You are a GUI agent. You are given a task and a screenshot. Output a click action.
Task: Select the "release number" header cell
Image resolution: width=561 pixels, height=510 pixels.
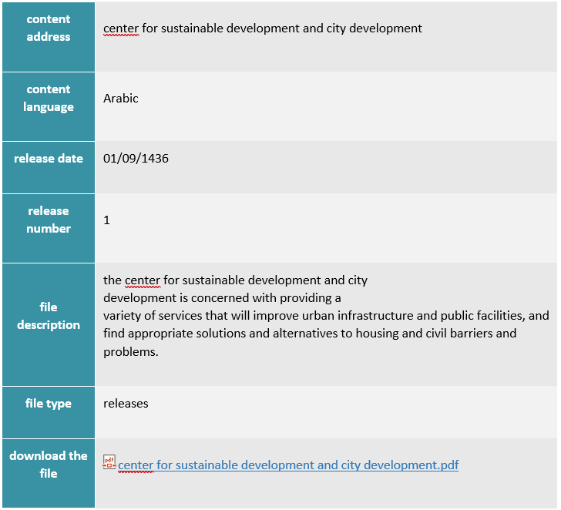(48, 220)
